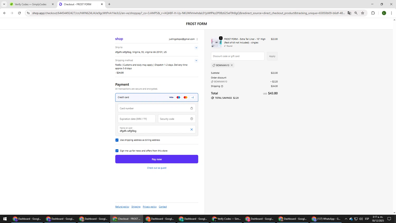Open the ESP language indicator
Viewport: 396px width, 223px height.
[367, 219]
